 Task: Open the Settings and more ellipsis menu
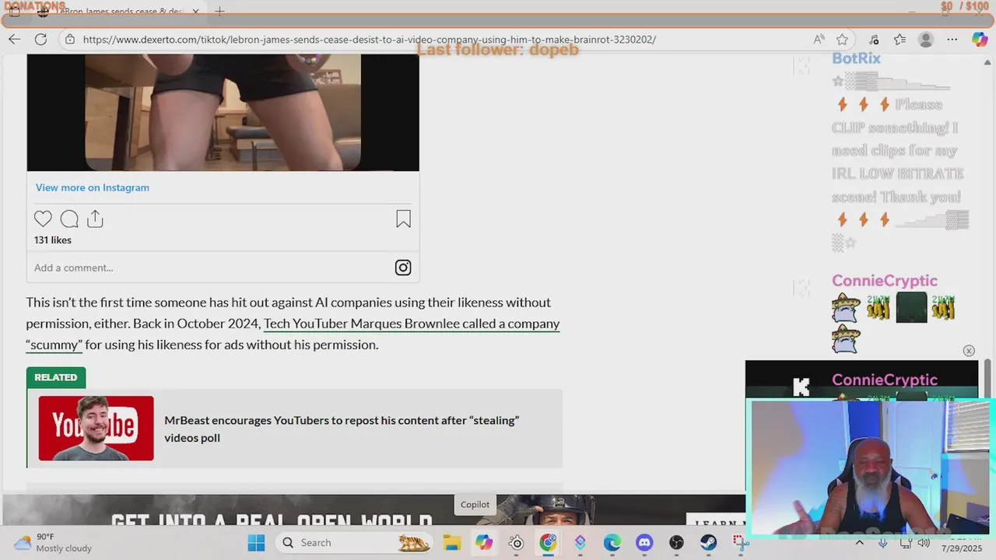[x=952, y=39]
